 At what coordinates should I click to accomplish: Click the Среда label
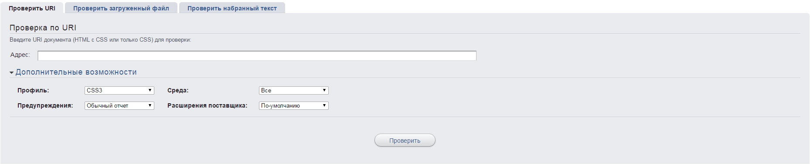tap(178, 90)
